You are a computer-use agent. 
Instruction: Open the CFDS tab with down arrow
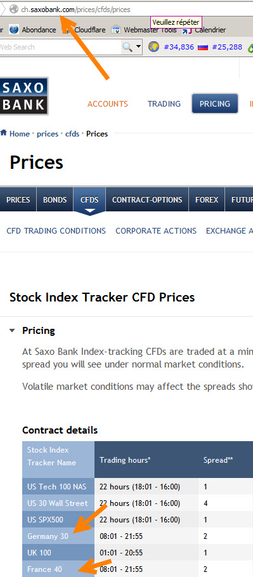[x=89, y=201]
